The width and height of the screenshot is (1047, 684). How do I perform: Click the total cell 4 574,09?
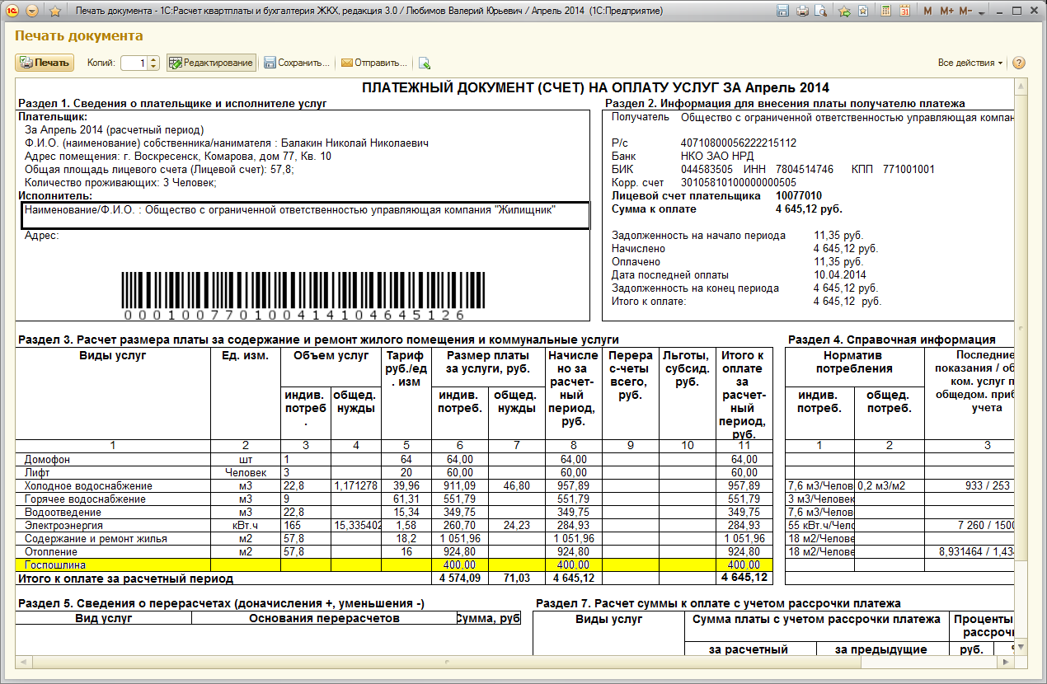[460, 578]
